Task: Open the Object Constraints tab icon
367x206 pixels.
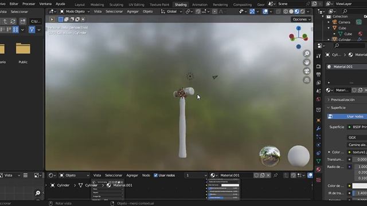Action: (x=318, y=153)
